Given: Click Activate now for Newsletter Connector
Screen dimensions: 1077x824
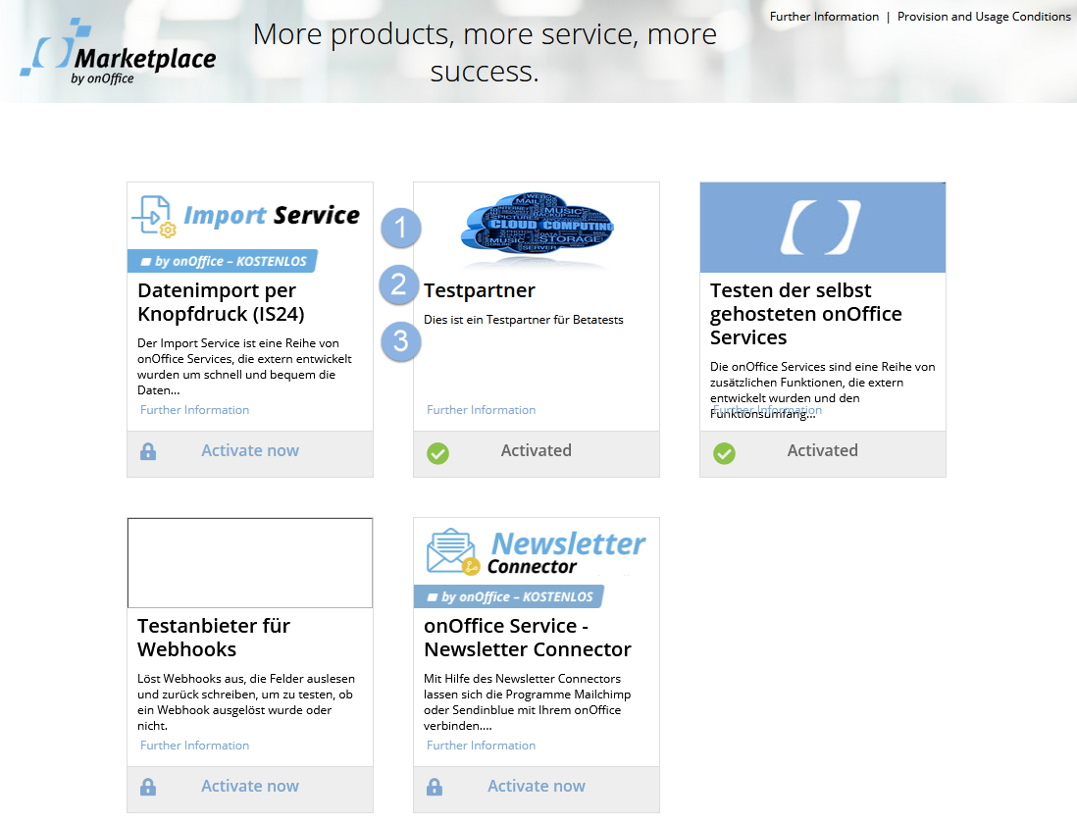Looking at the screenshot, I should tap(537, 787).
